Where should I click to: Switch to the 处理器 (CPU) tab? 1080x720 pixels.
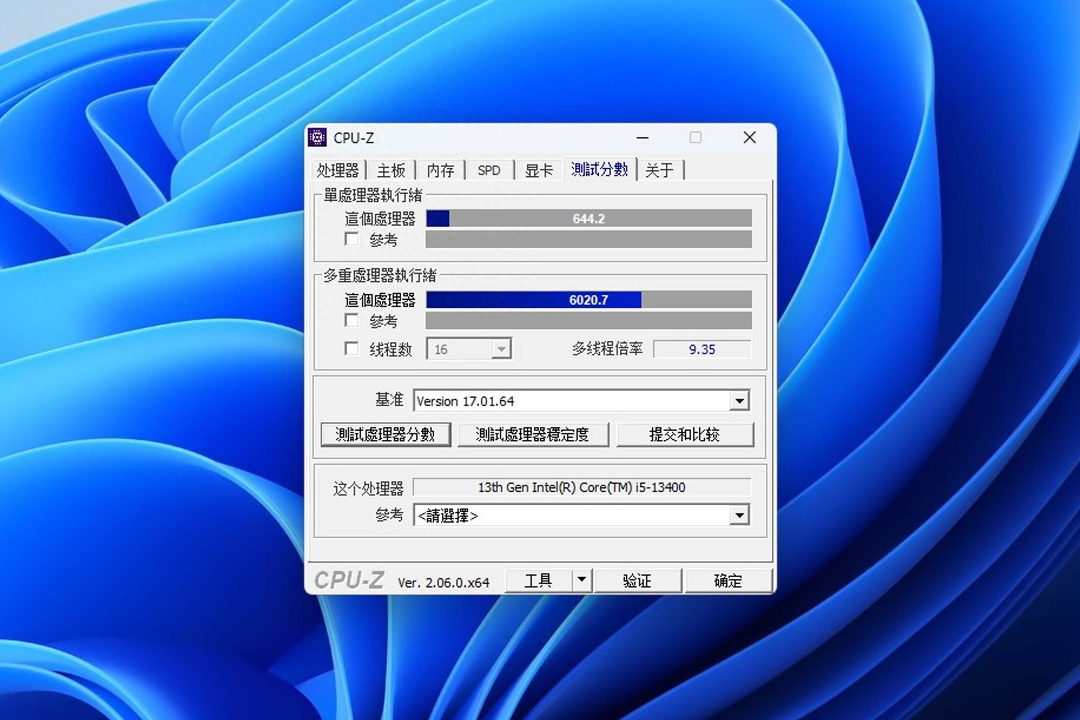[x=338, y=170]
